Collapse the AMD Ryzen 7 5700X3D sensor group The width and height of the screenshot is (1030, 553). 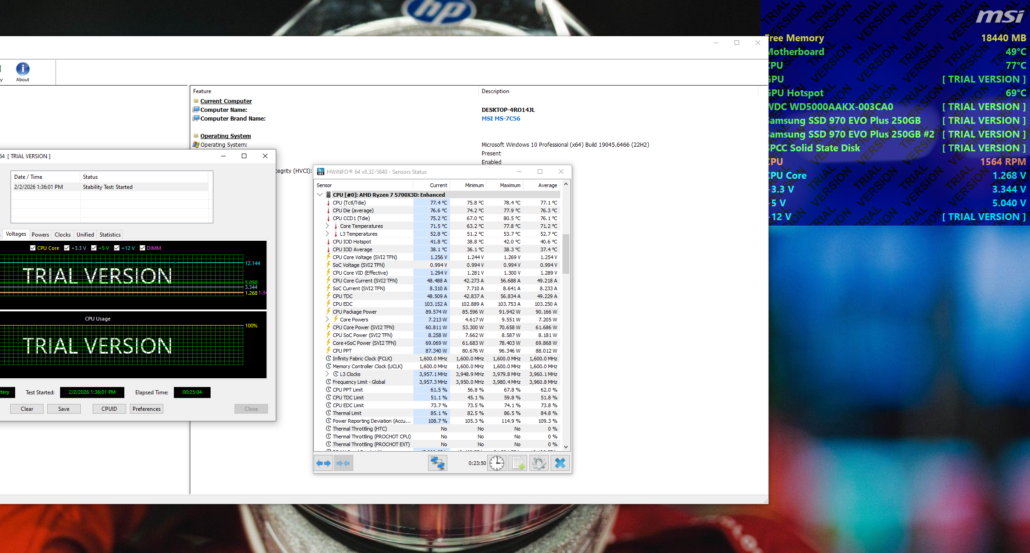320,195
